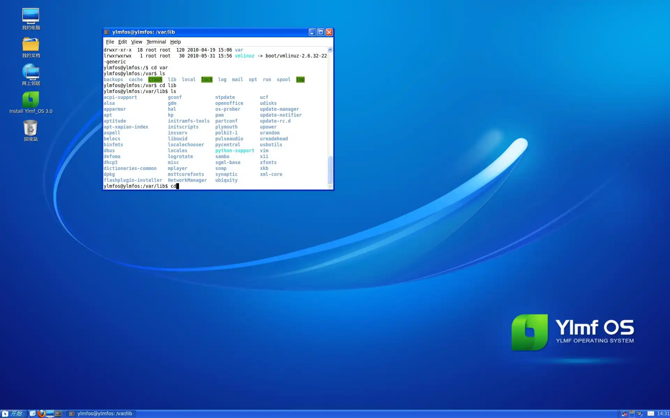Open the 开始 start menu
Viewport: 670px width, 418px height.
point(13,413)
